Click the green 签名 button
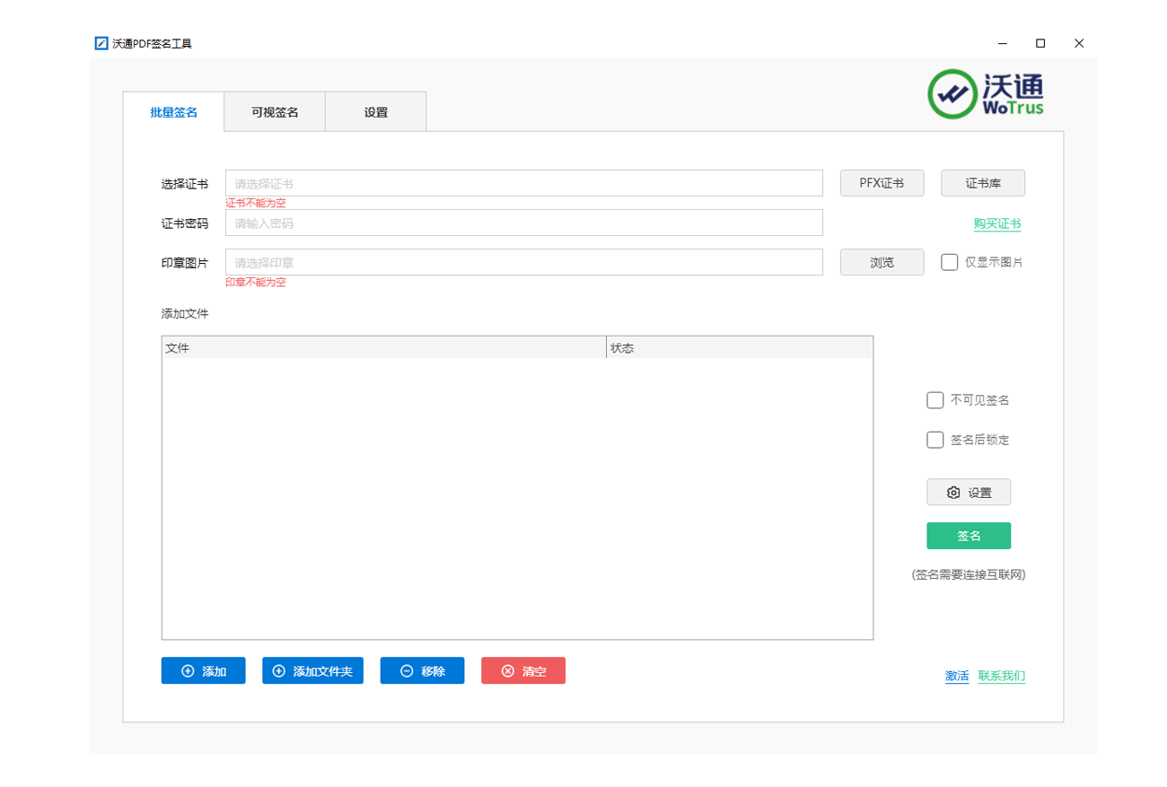 [969, 536]
